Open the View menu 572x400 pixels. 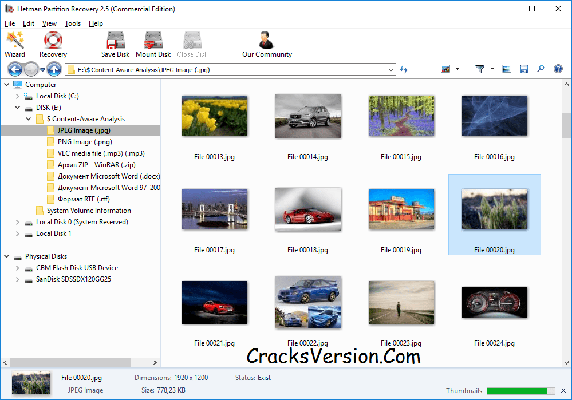tap(49, 23)
